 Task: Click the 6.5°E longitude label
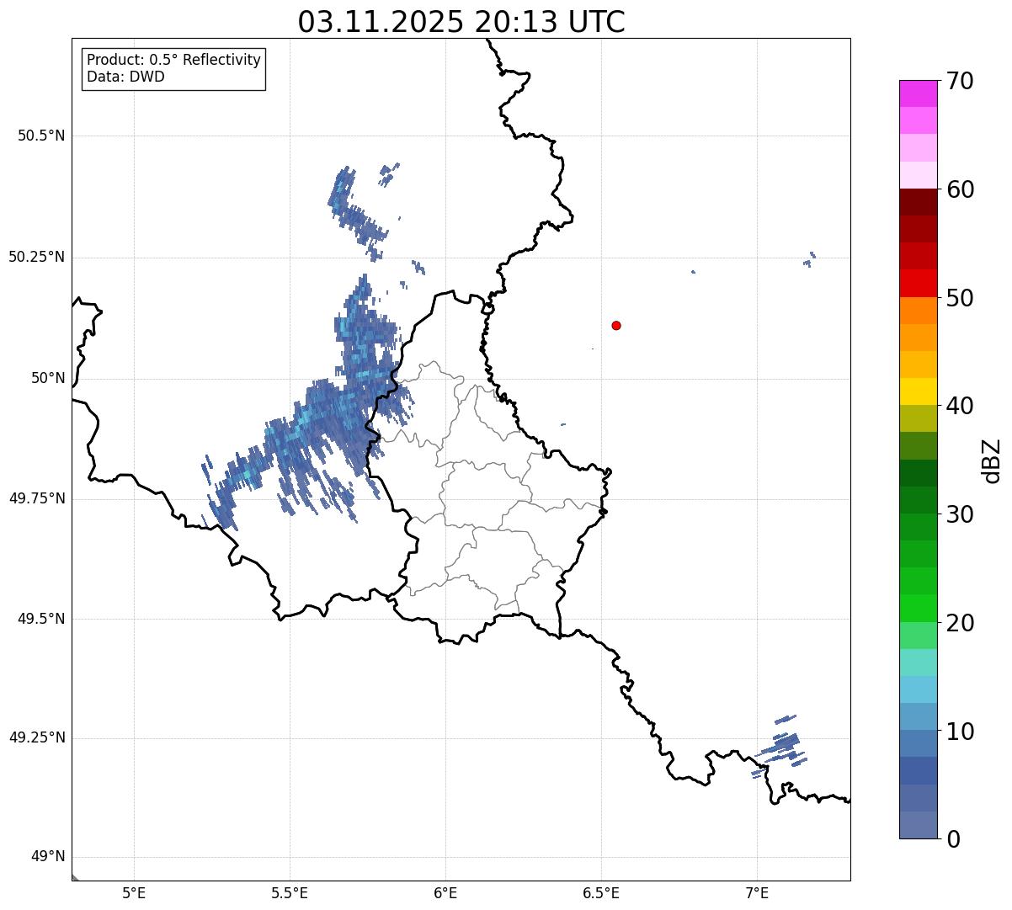(x=601, y=892)
